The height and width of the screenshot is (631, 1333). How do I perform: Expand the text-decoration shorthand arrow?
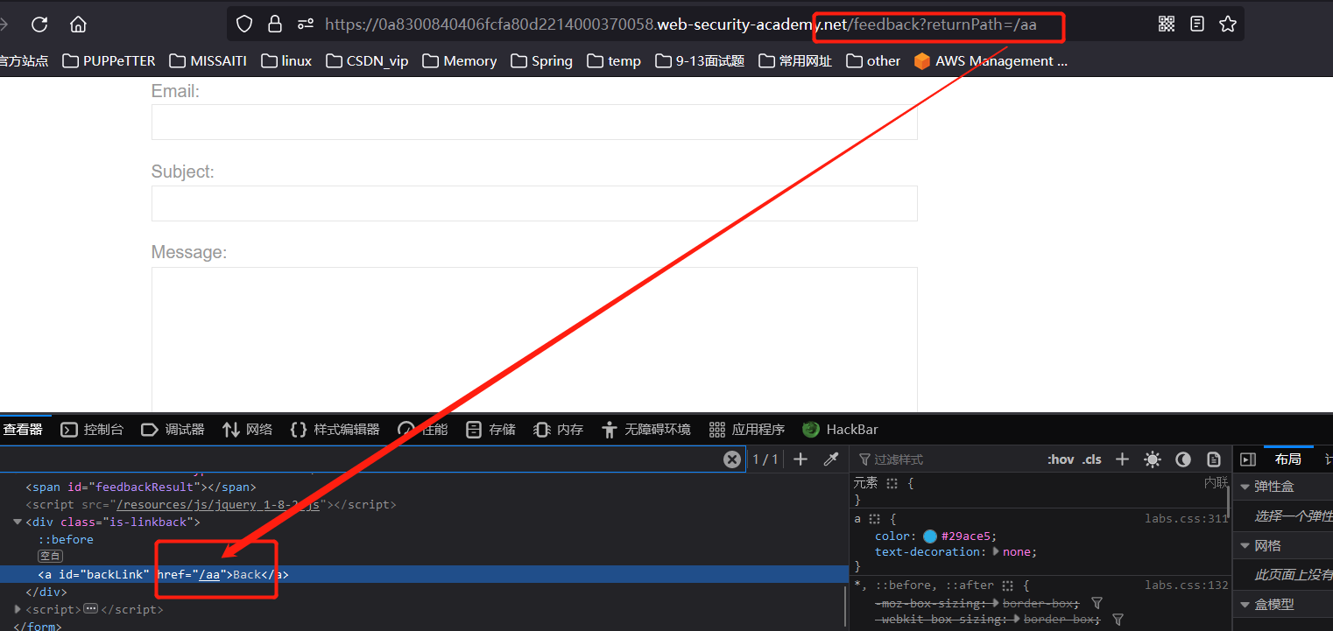coord(996,552)
